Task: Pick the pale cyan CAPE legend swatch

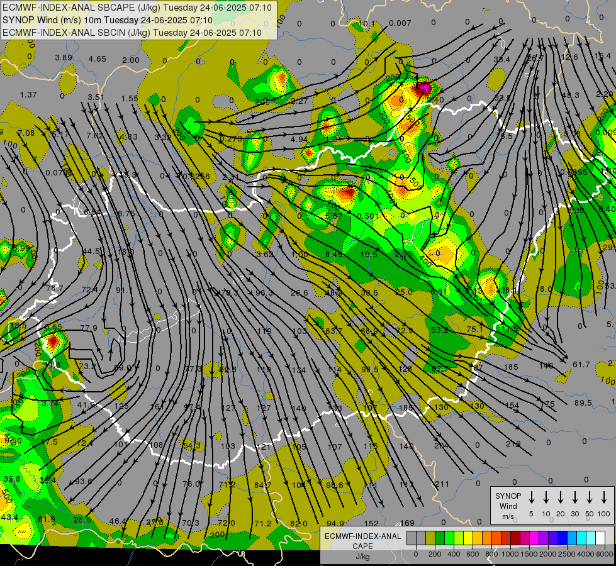Action: pos(590,538)
